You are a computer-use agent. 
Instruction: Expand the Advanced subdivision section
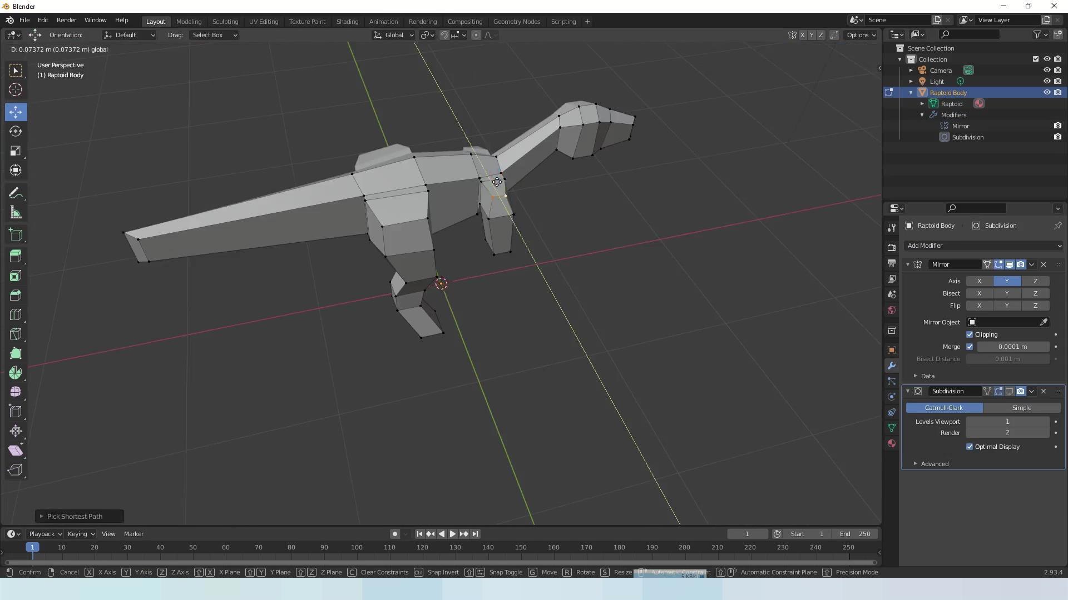click(x=934, y=464)
